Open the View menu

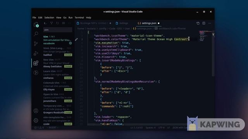pos(59,17)
